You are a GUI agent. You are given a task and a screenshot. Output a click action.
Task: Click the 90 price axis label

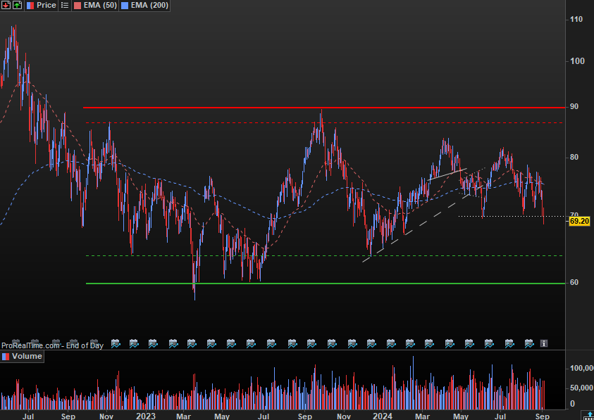tap(574, 107)
